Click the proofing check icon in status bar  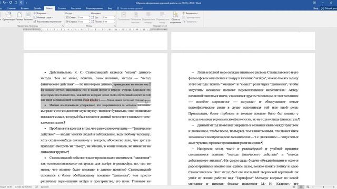36,187
